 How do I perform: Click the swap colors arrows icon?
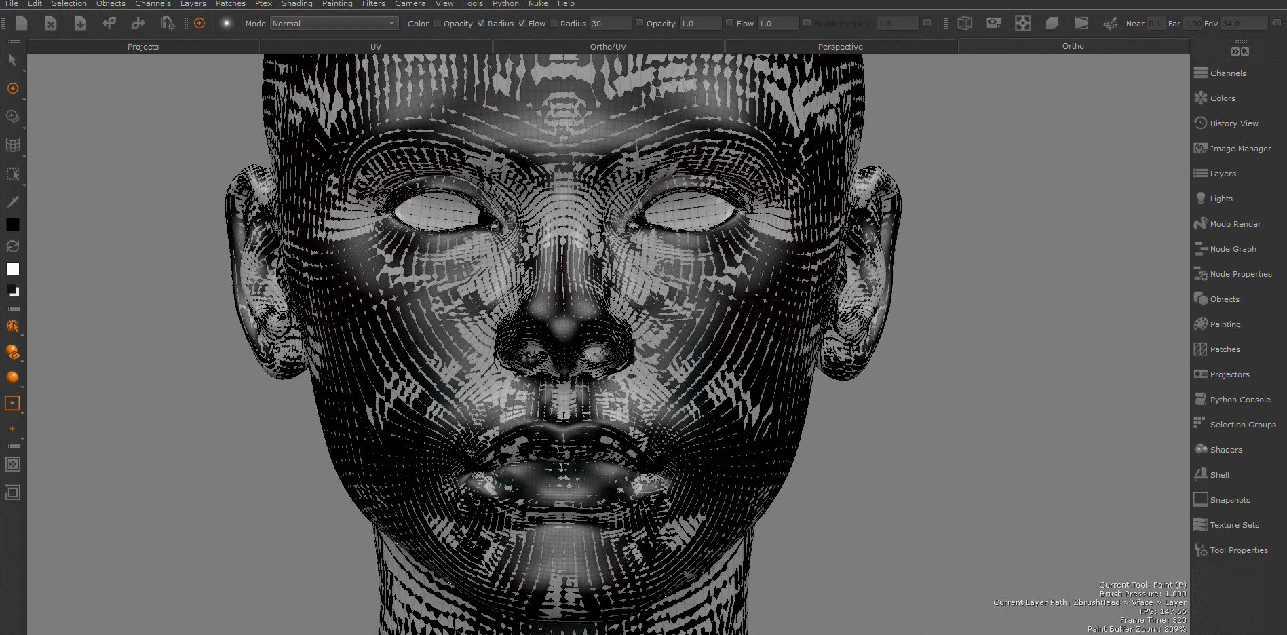tap(13, 246)
